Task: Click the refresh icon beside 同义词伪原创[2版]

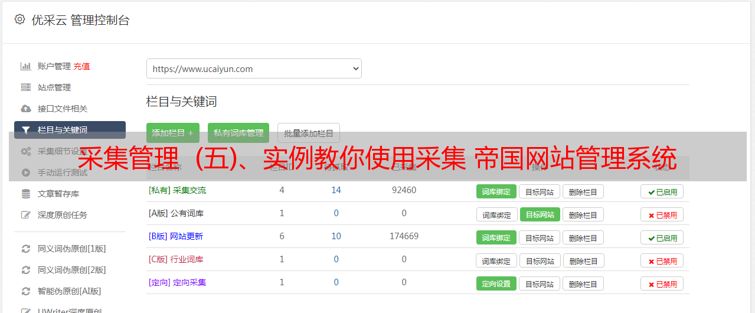Action: tap(26, 270)
